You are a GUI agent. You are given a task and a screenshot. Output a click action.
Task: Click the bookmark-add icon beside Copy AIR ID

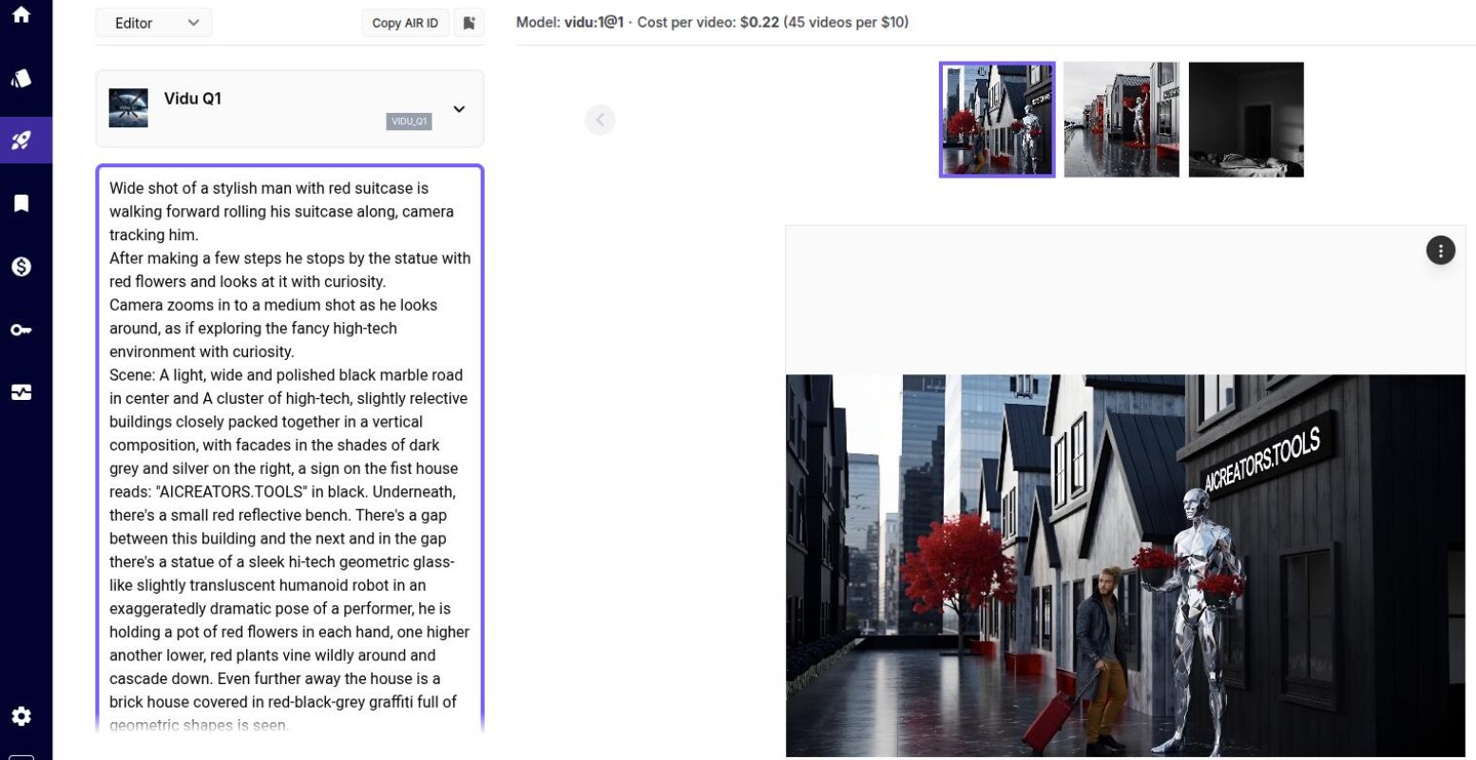coord(469,22)
